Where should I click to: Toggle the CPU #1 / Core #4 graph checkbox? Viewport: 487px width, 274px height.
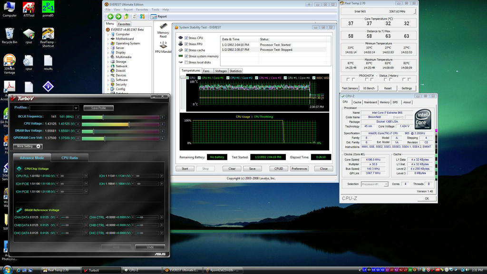[x=285, y=78]
